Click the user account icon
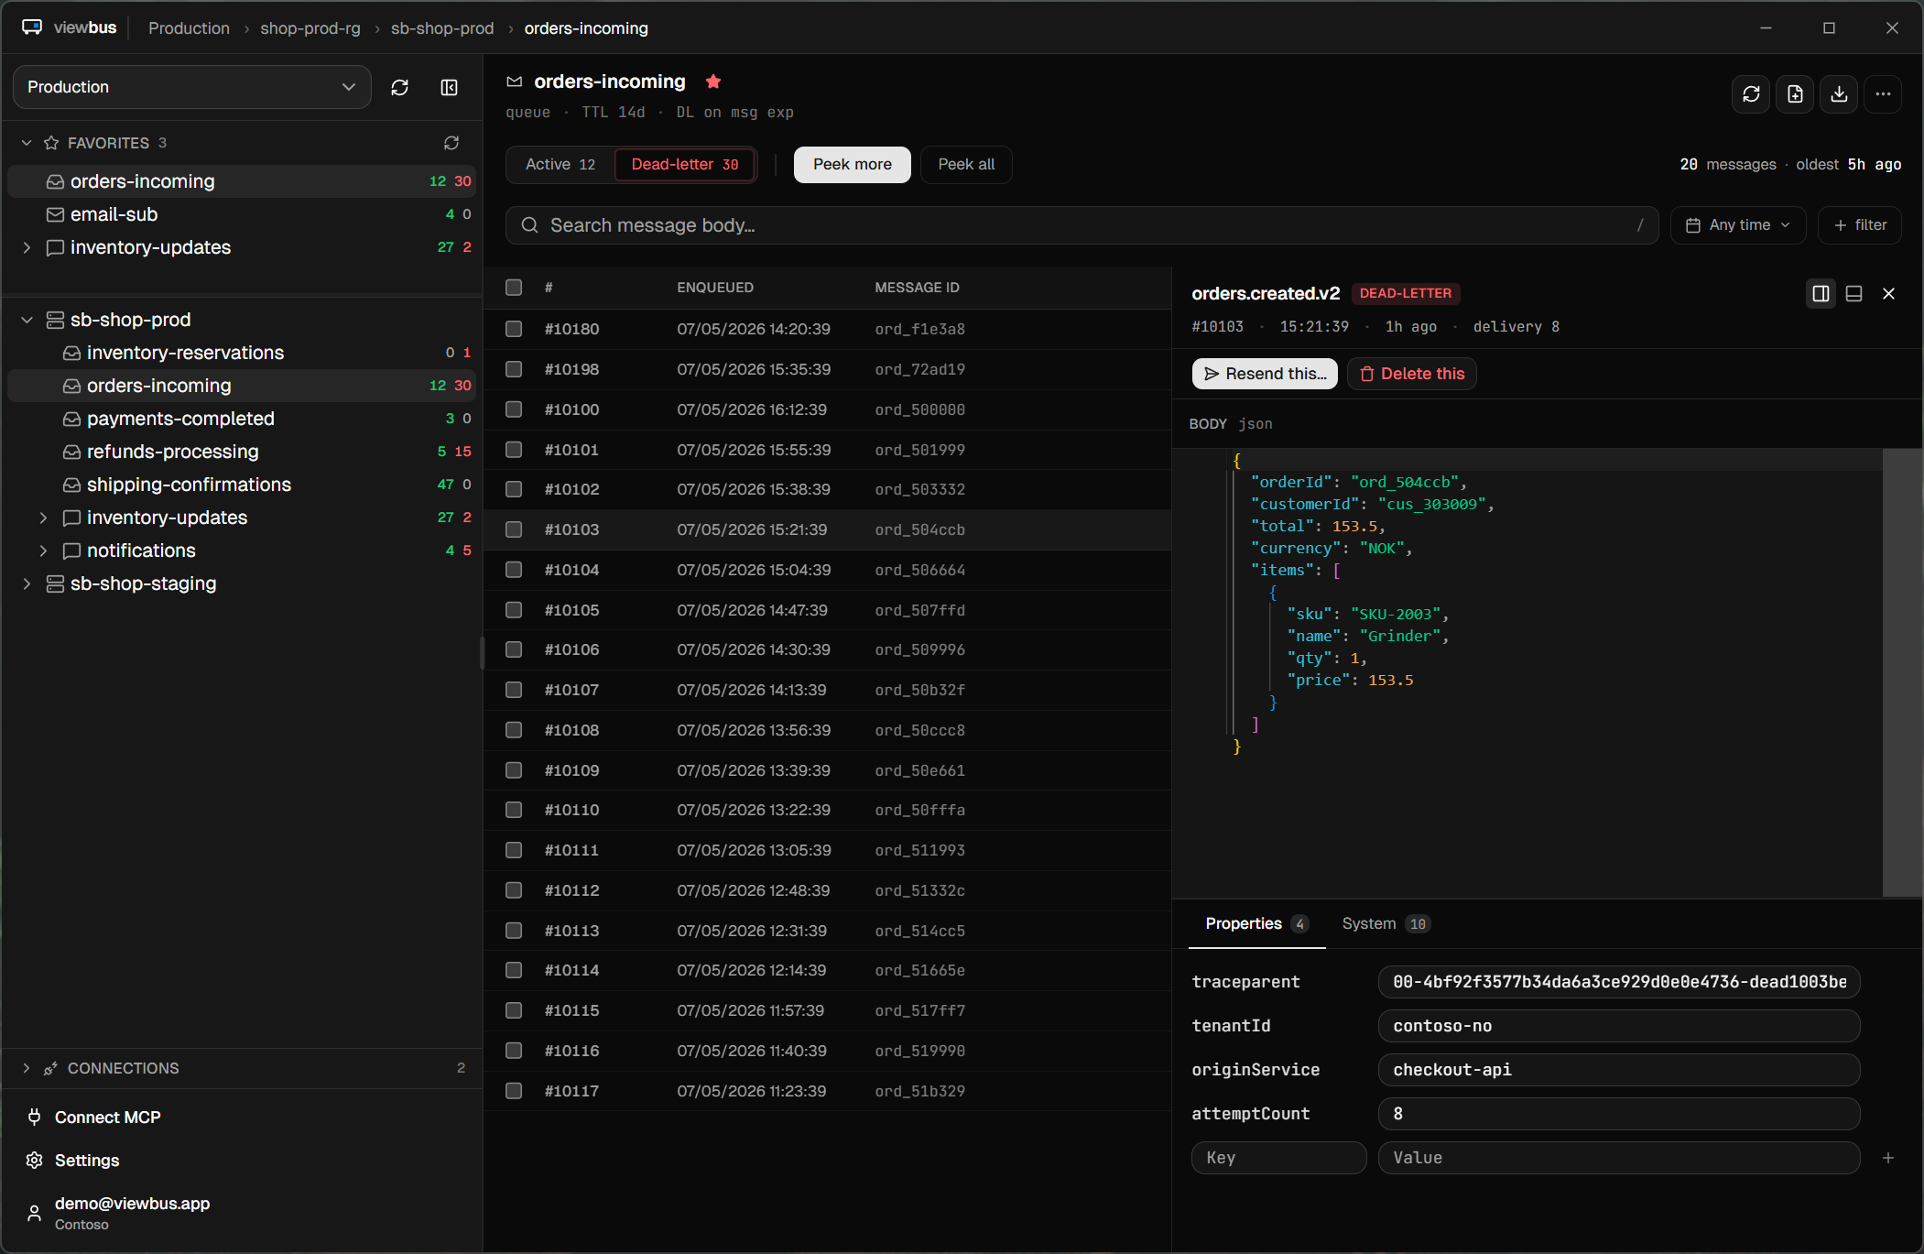 (x=35, y=1213)
